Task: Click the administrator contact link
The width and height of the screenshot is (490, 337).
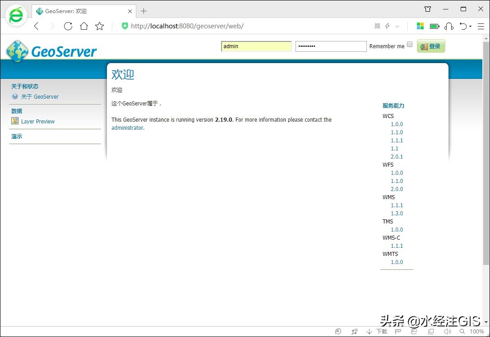Action: pos(127,128)
